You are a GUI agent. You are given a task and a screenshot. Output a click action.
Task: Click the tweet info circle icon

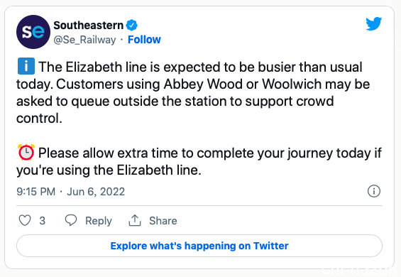(x=374, y=191)
